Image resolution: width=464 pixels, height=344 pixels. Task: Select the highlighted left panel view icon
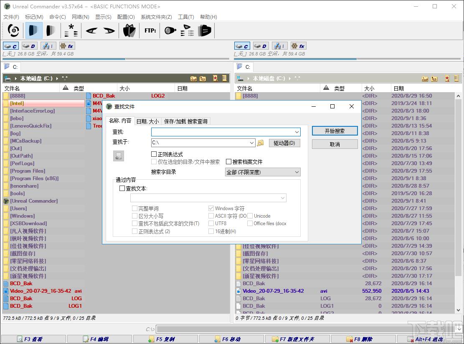pyautogui.click(x=34, y=30)
